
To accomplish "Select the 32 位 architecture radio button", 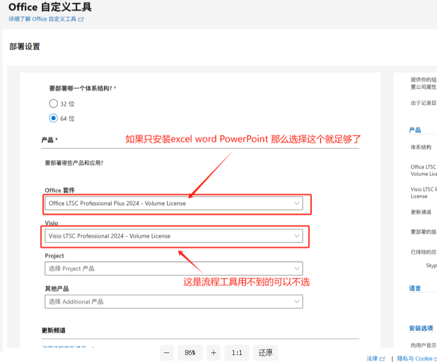I will click(54, 104).
